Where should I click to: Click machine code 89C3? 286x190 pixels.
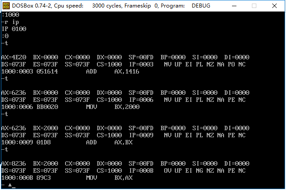pyautogui.click(x=43, y=178)
